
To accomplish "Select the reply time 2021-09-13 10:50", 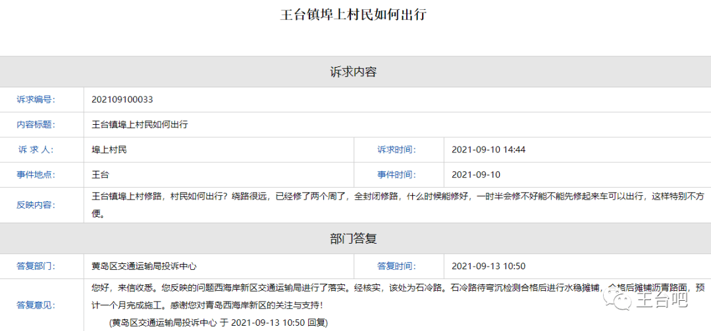I will tap(488, 267).
